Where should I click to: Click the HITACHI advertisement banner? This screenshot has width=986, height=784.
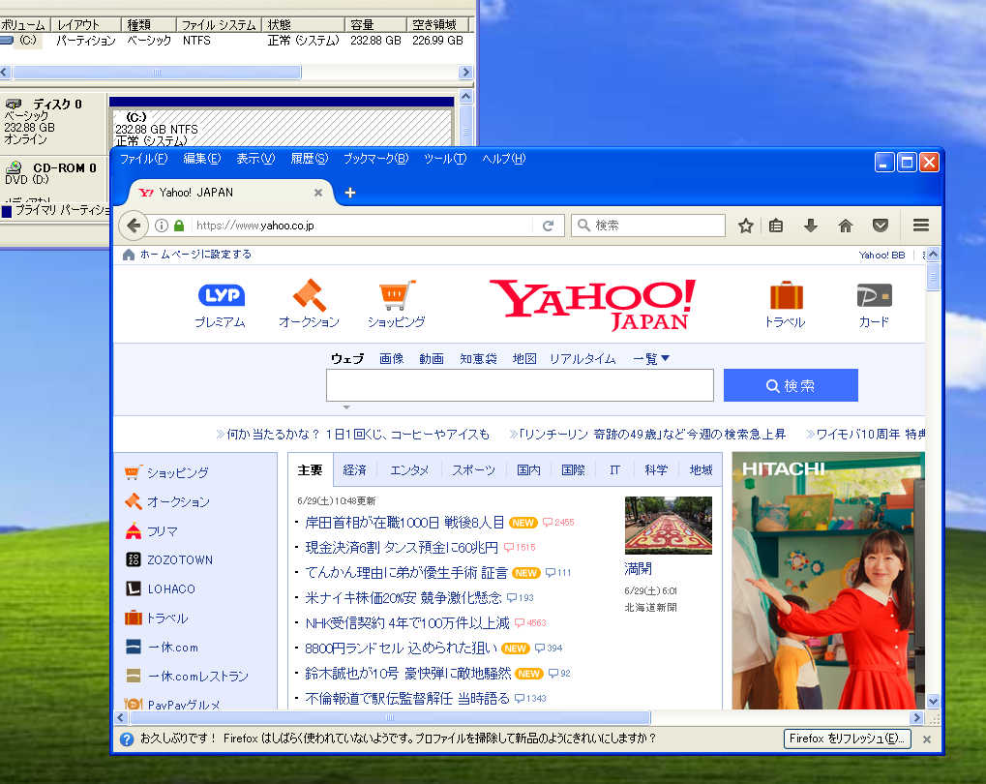click(828, 581)
